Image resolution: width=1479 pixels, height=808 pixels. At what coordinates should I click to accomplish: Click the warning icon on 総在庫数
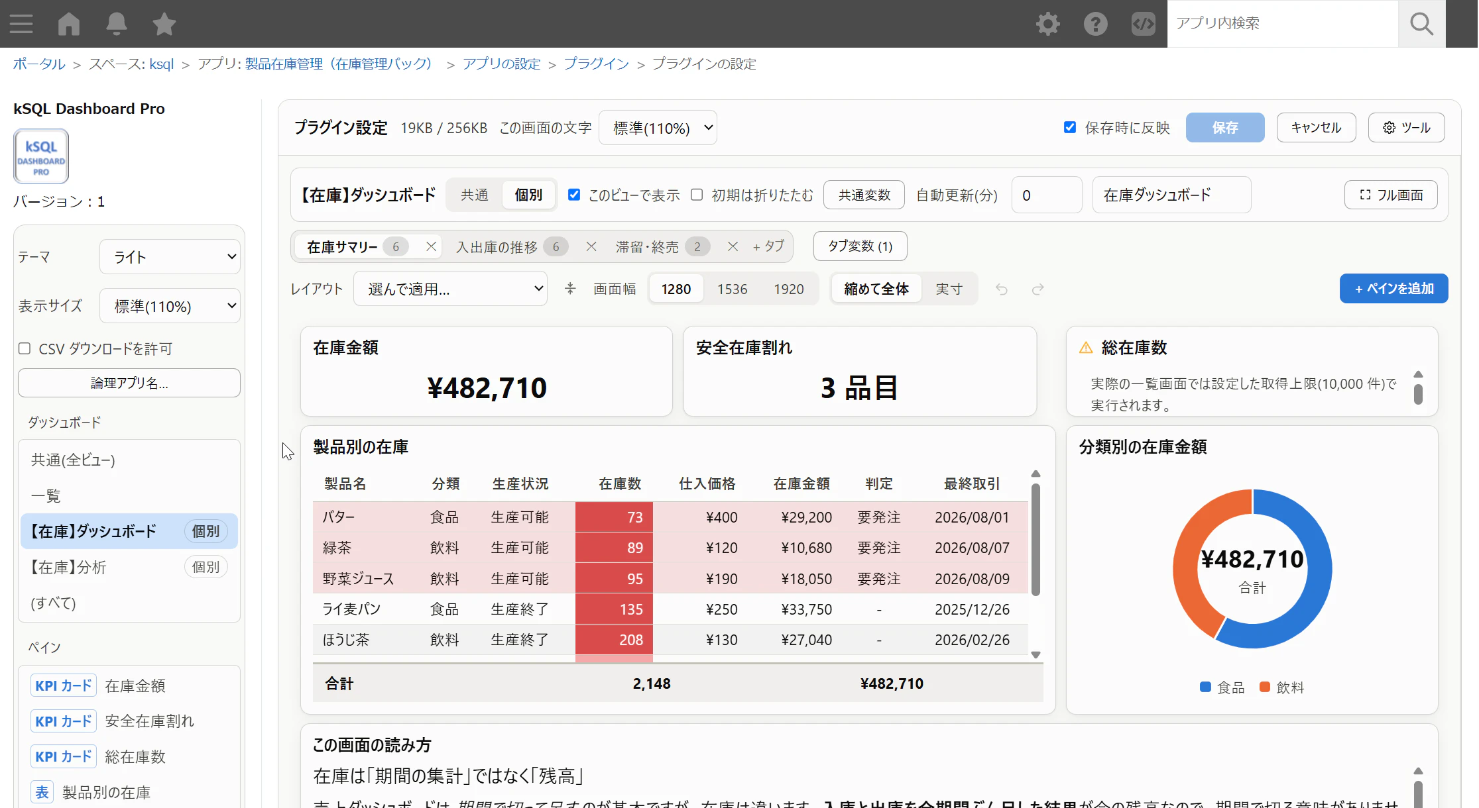[x=1086, y=348]
